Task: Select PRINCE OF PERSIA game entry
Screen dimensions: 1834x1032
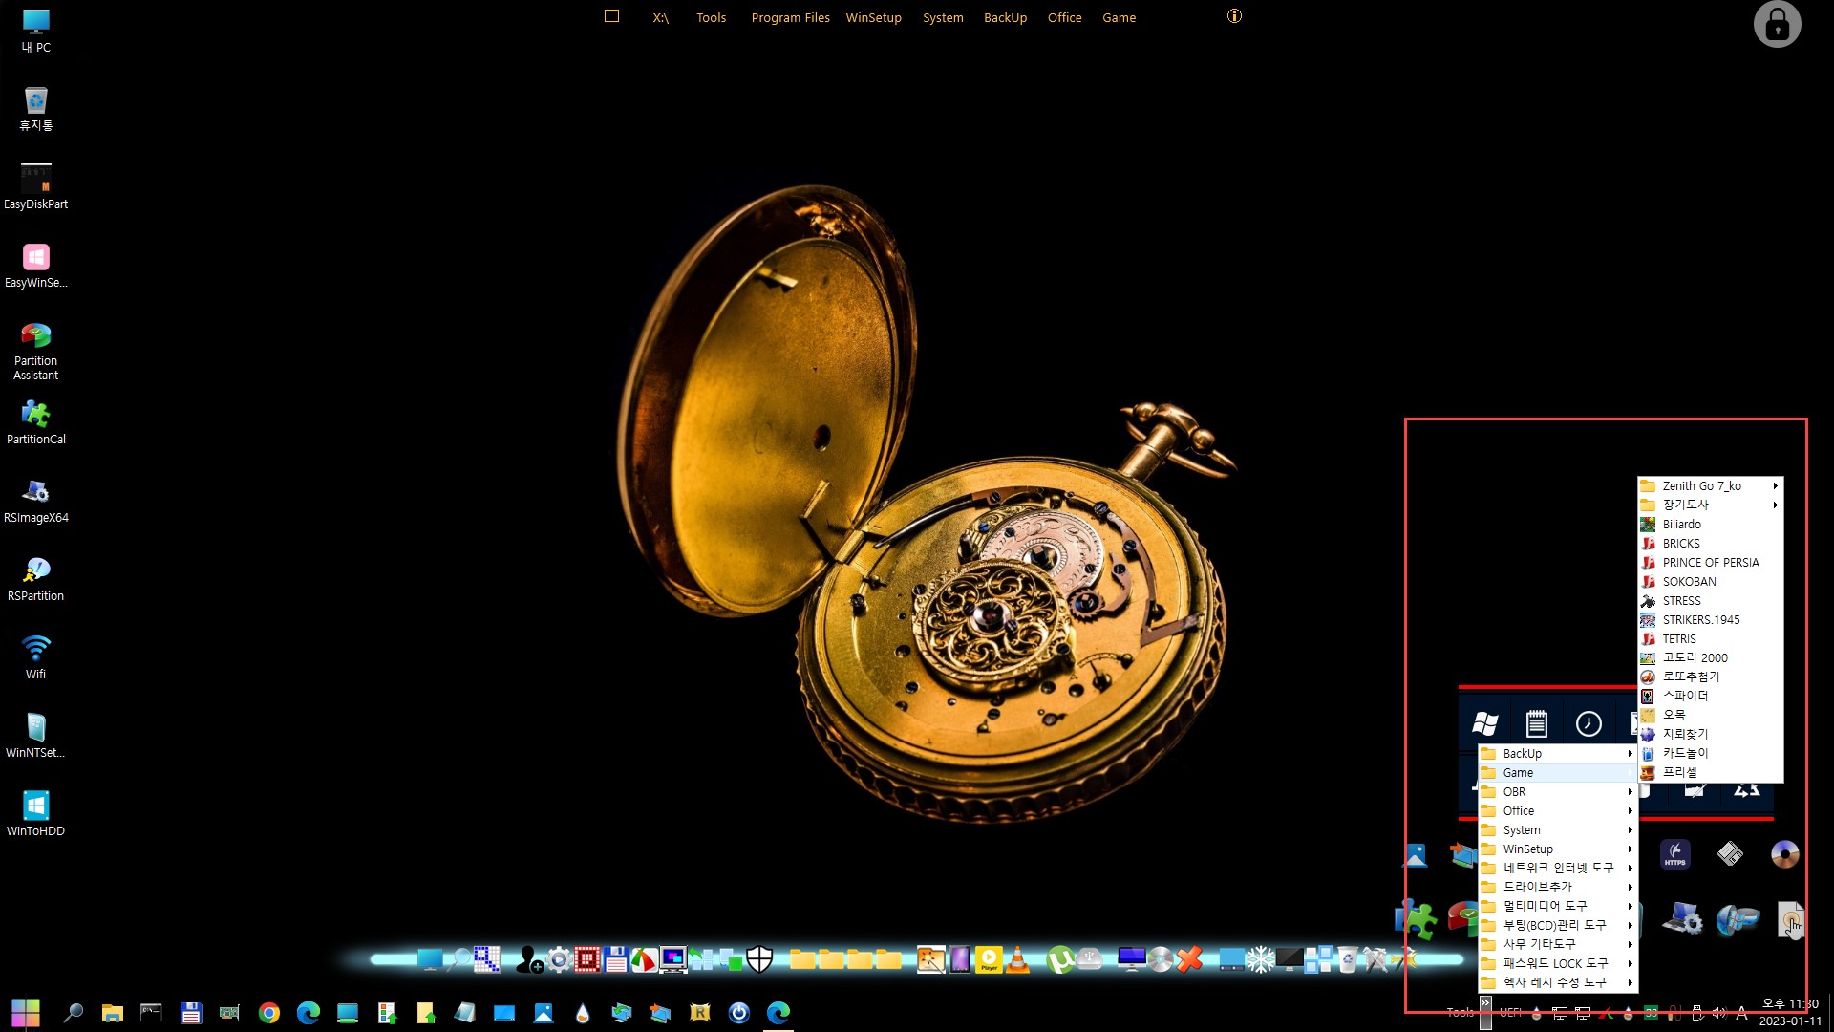Action: click(x=1710, y=562)
